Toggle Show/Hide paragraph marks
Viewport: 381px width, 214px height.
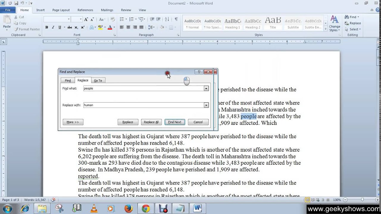(176, 19)
